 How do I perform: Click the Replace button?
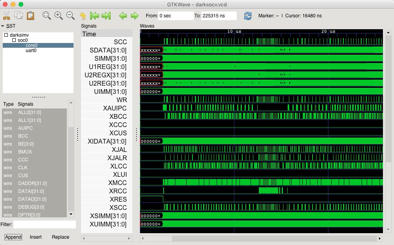tap(60, 237)
